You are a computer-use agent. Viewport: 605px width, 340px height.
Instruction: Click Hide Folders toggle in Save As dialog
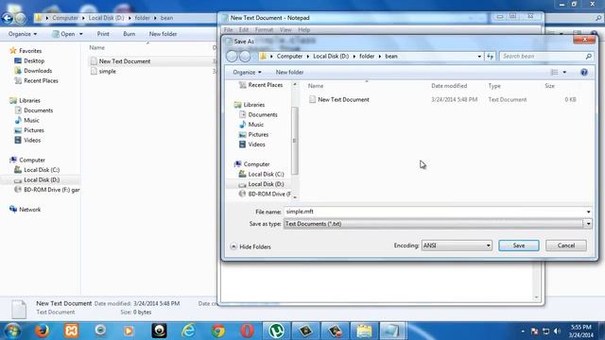click(251, 246)
